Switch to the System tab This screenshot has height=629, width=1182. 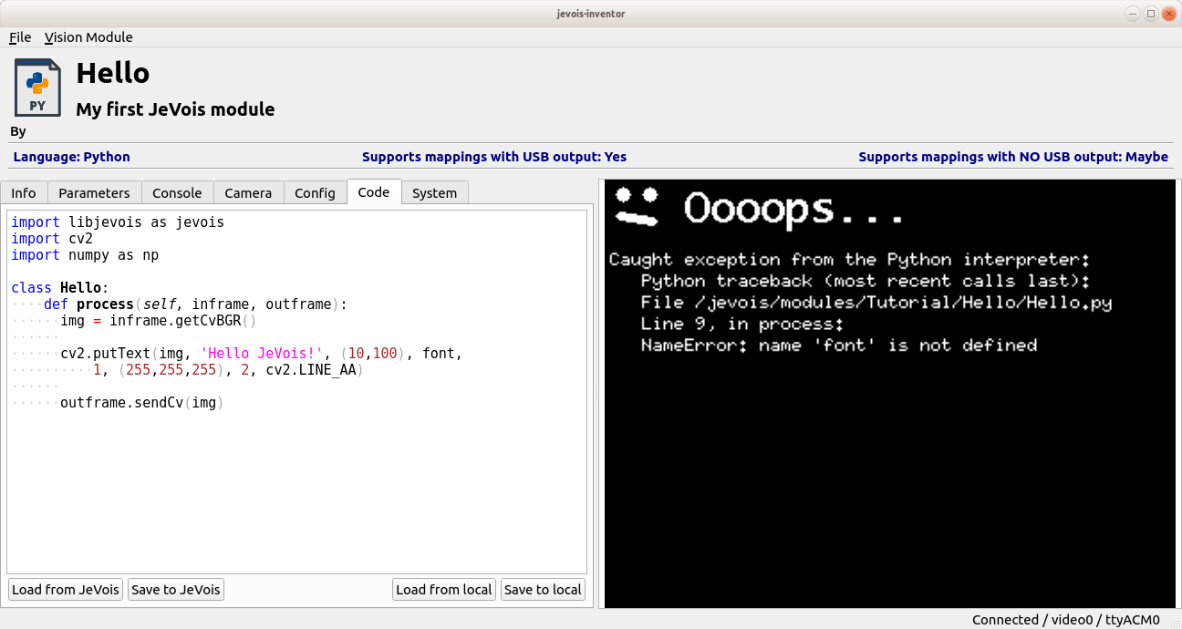point(434,192)
